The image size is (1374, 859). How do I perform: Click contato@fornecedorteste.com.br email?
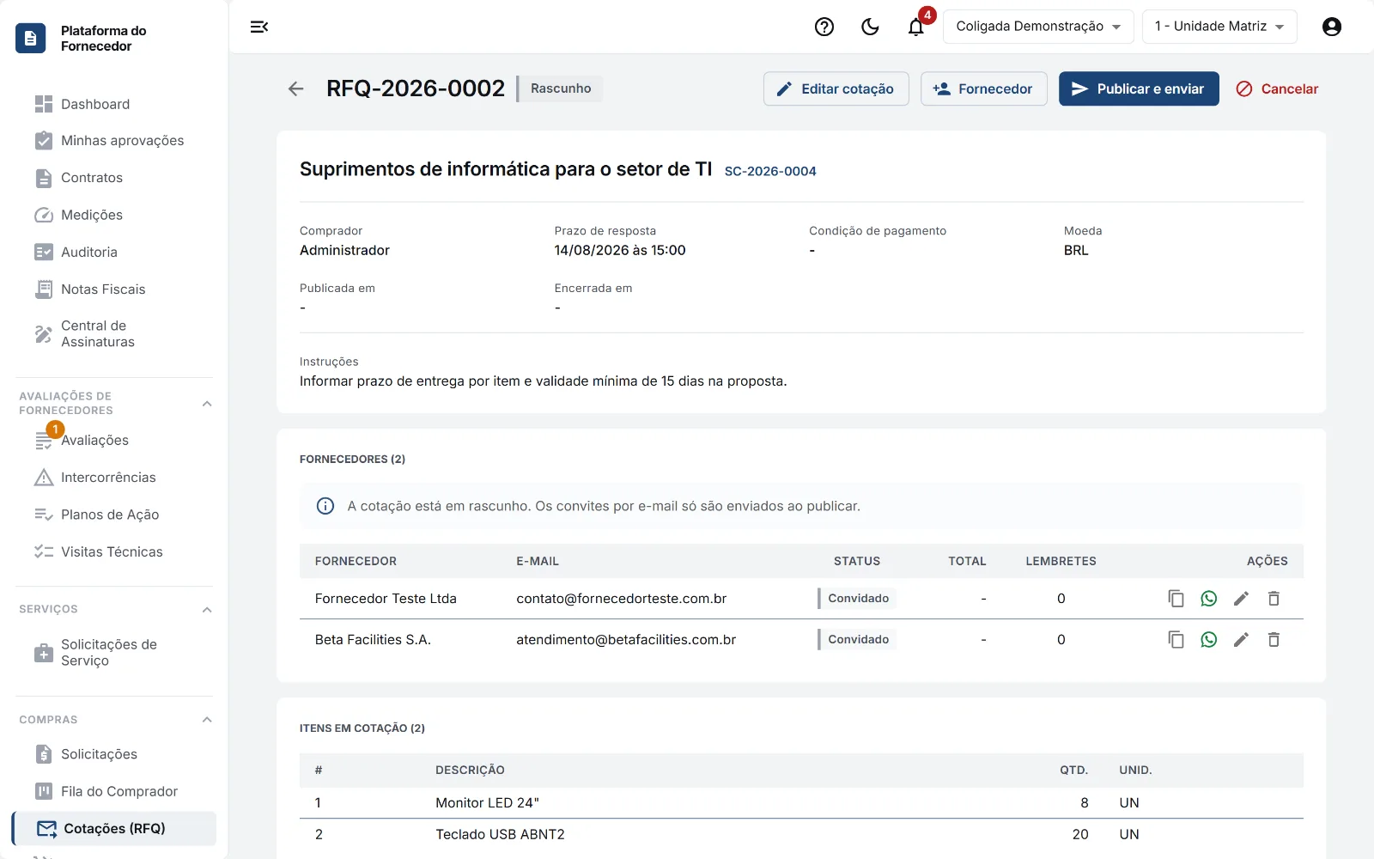(622, 599)
